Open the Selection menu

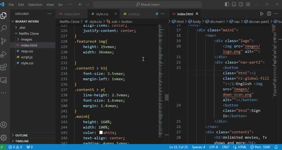(x=35, y=5)
